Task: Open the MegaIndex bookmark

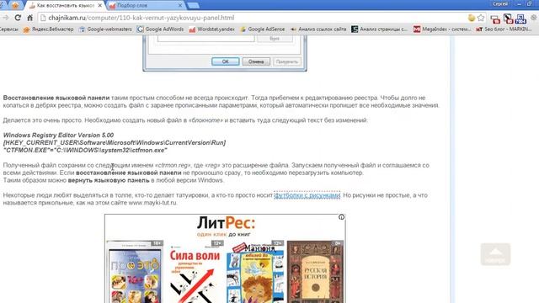Action: click(x=442, y=29)
